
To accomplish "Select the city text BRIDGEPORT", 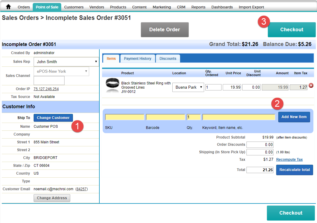I will pos(46,158).
